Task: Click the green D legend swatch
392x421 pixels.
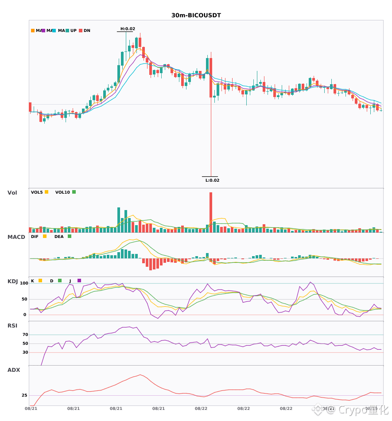Action: click(x=60, y=281)
